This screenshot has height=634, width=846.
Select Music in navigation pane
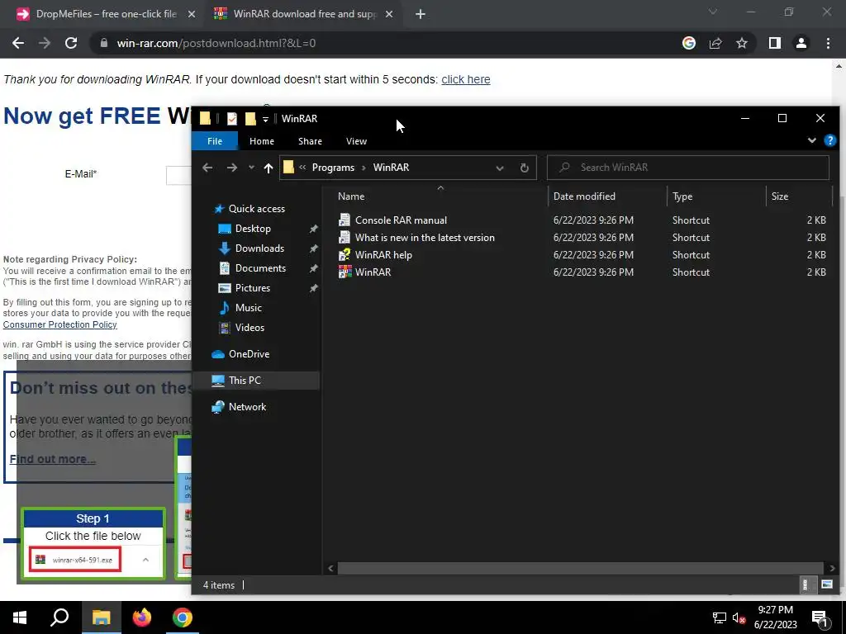(248, 308)
